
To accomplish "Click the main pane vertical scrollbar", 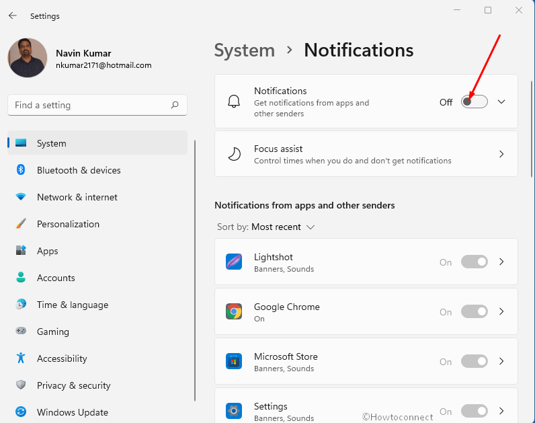I will click(532, 128).
